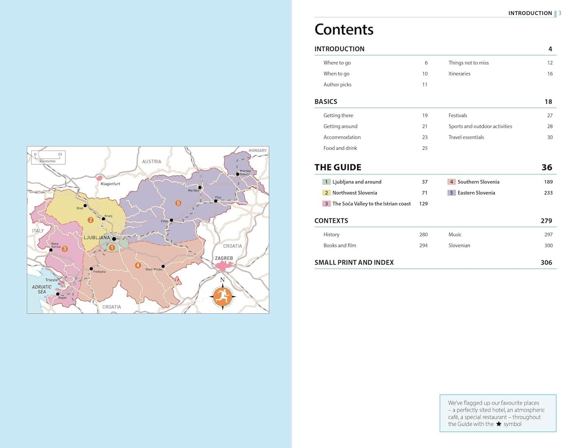Screen dimensions: 584x448
Task: Click orange map marker 1 near Ljubljana
Action: point(112,248)
